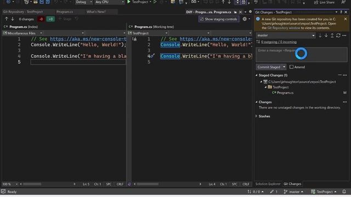Viewport: 351px width, 197px height.
Task: Pin the Git Changes panel
Action: click(341, 12)
